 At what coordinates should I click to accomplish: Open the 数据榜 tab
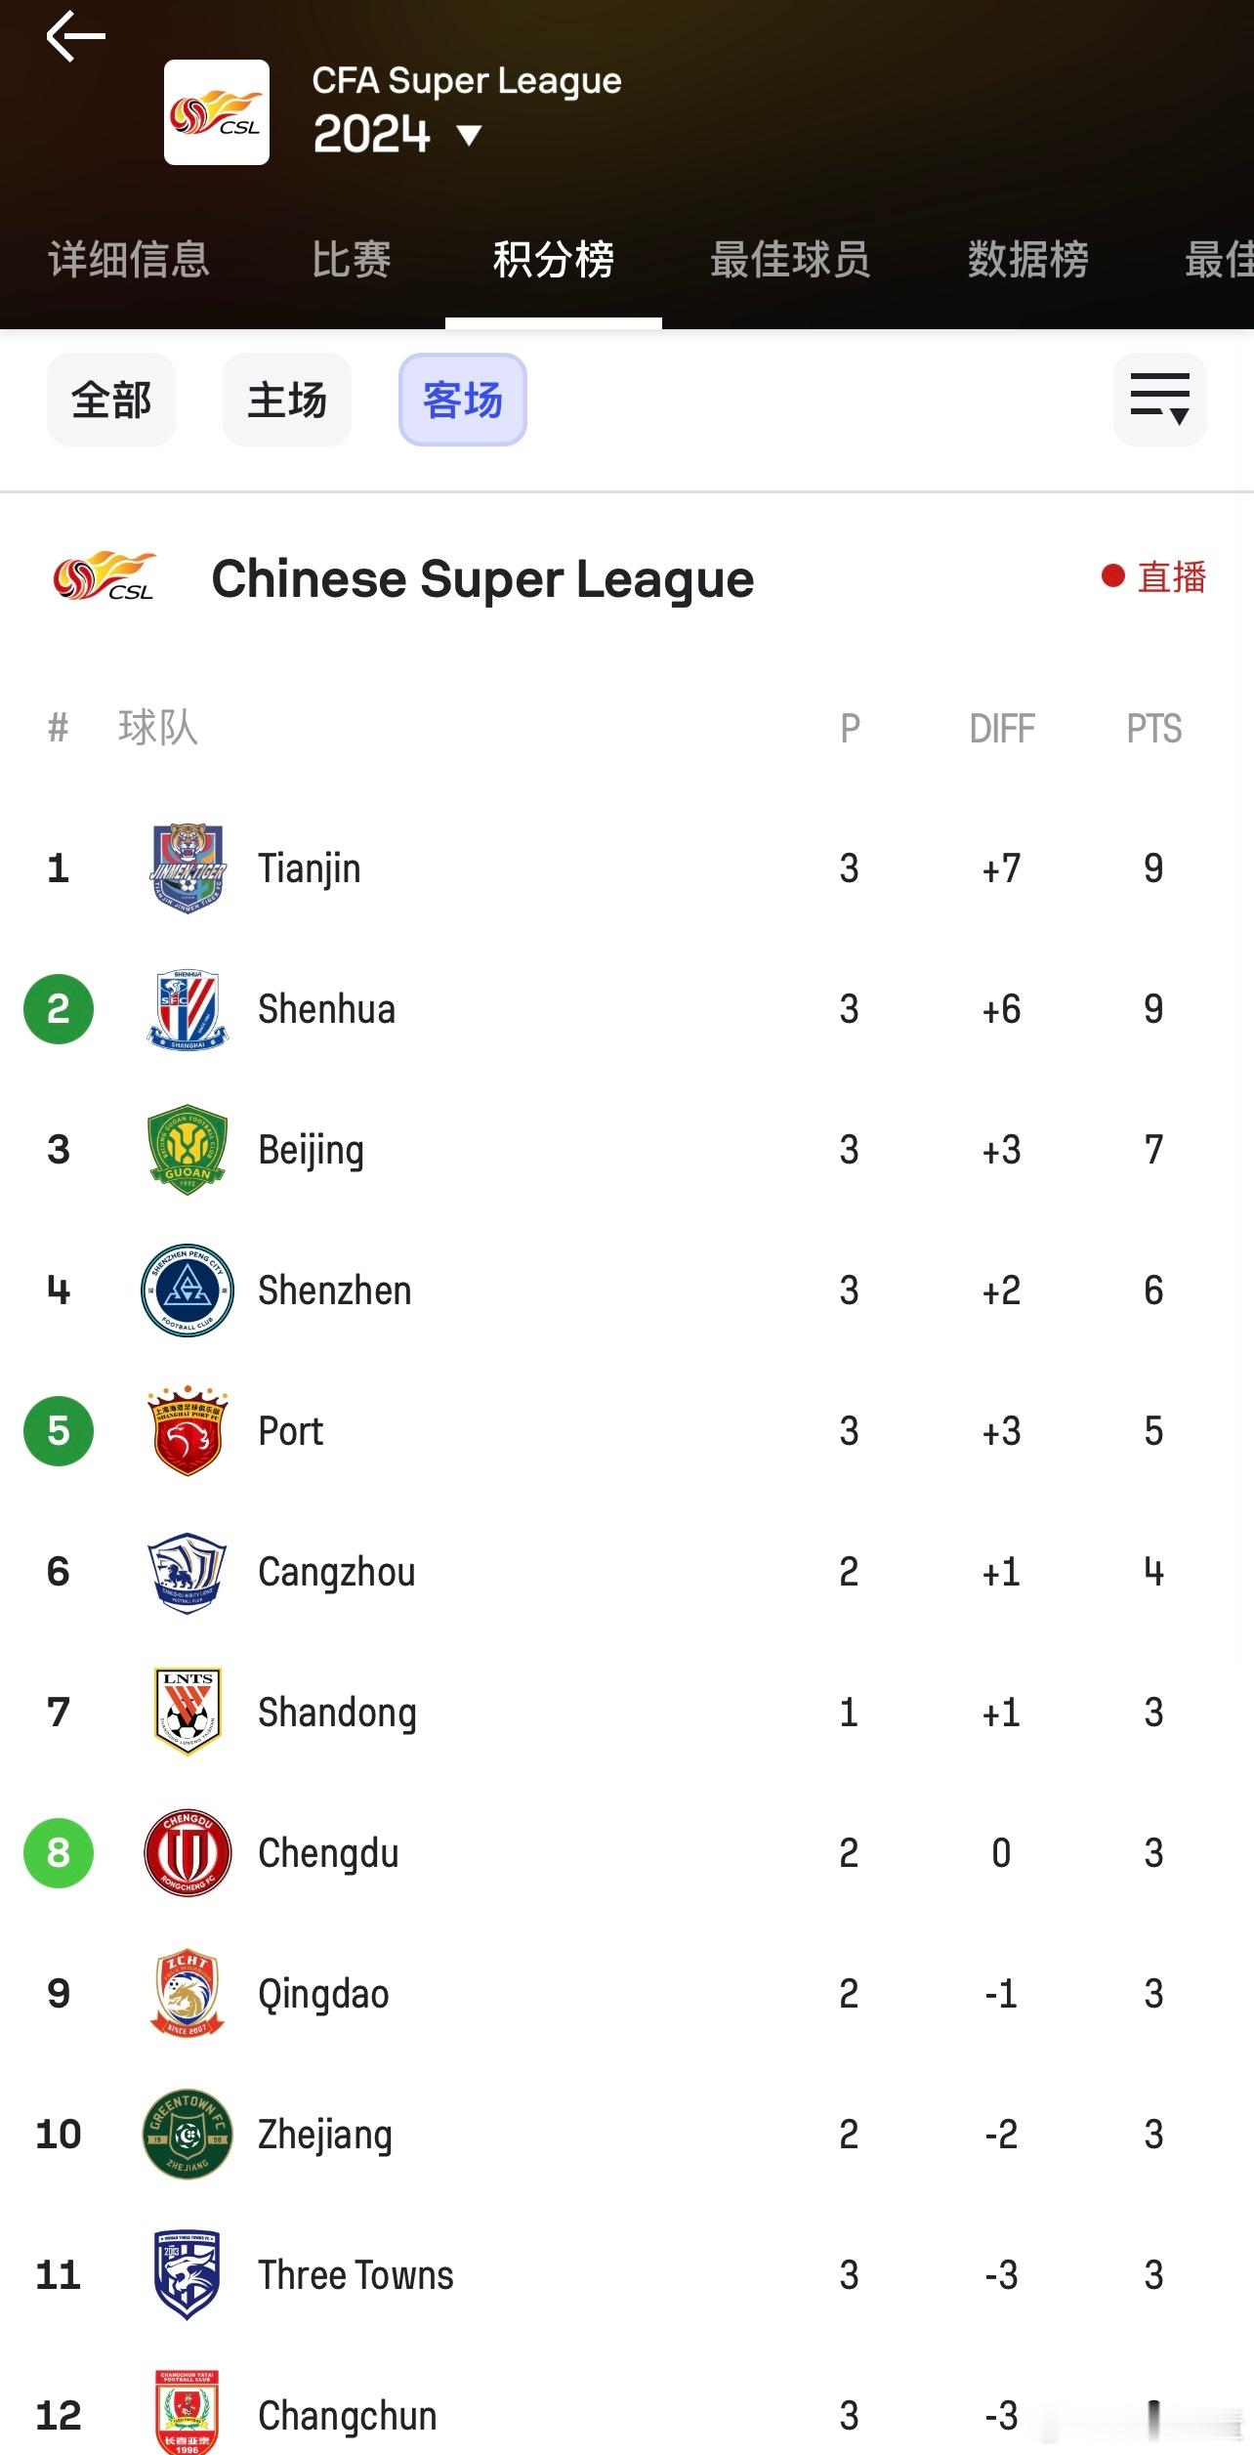pos(1028,260)
